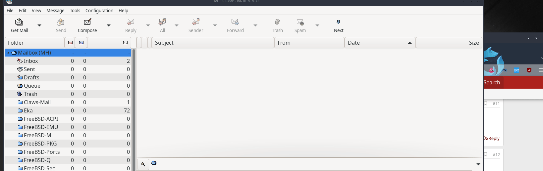
Task: Open the Configuration menu
Action: (x=99, y=11)
